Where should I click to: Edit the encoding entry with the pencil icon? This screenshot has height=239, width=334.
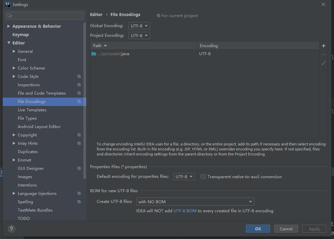[324, 63]
